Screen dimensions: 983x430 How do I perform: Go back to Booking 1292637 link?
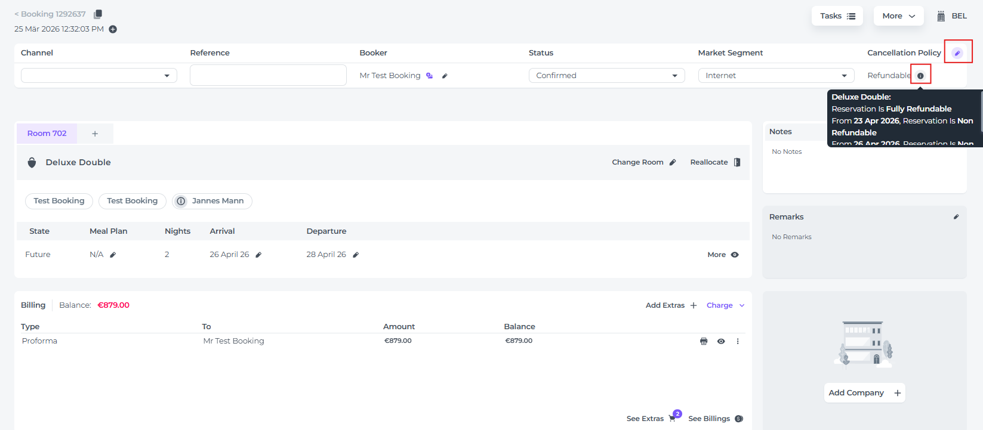(50, 14)
